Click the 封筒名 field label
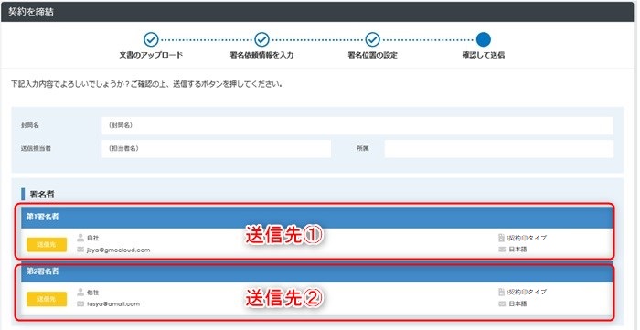 coord(30,125)
